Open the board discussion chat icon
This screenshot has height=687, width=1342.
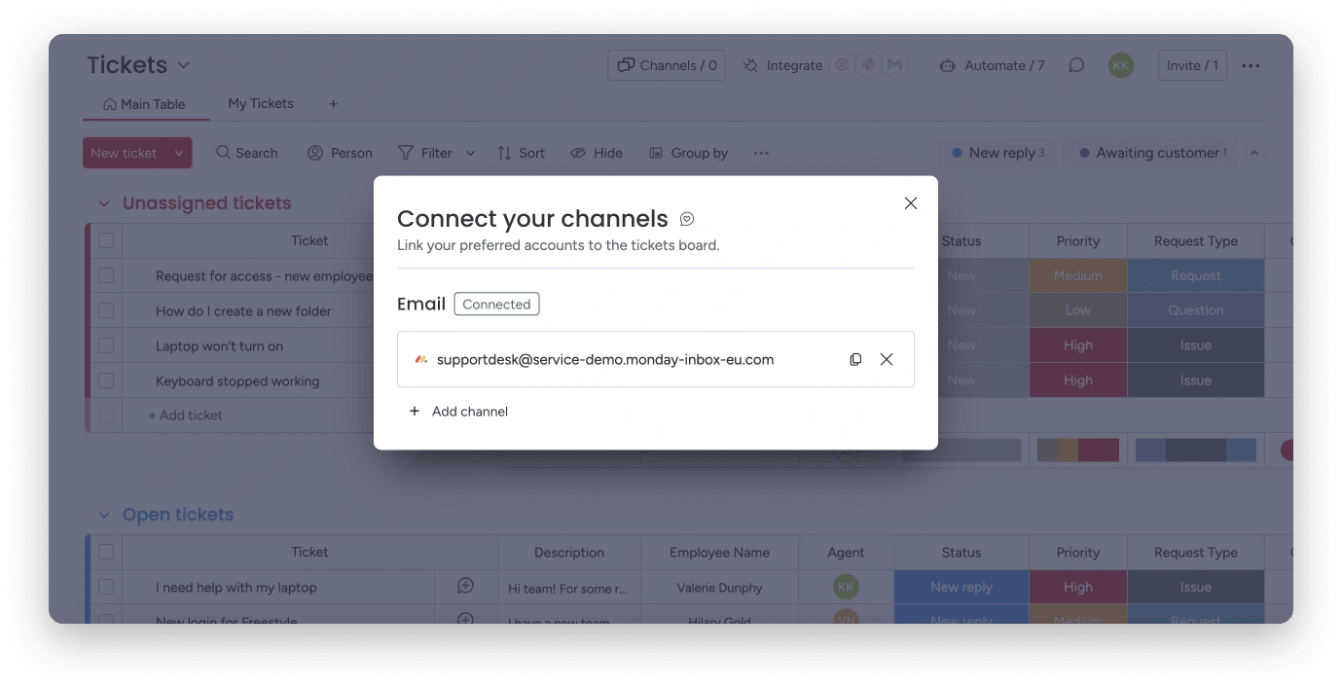click(x=1076, y=65)
